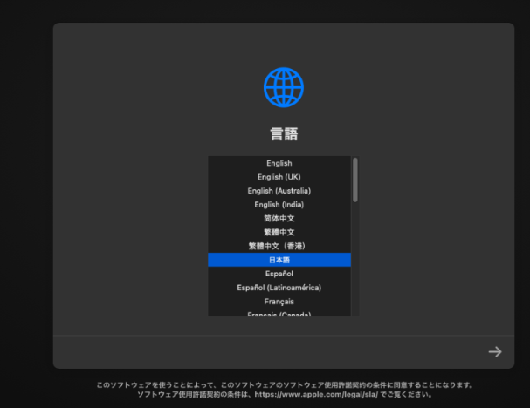Select 简体中文 language row
Viewport: 530px width, 408px height.
[279, 218]
